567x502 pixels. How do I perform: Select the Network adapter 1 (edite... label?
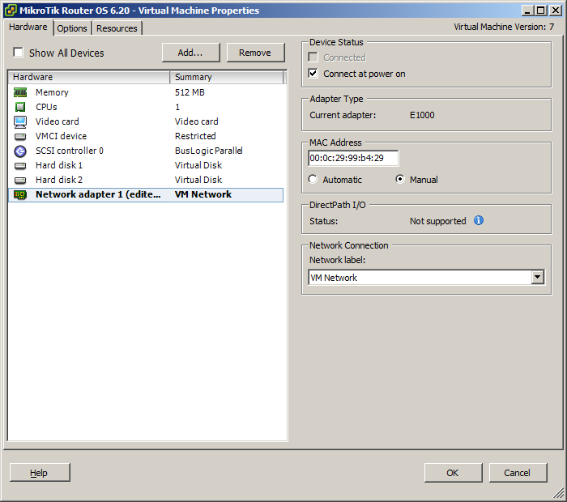tap(98, 194)
